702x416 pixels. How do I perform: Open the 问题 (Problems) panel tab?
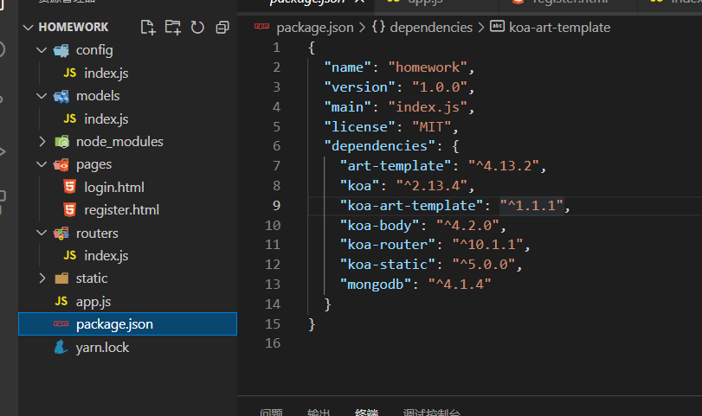click(271, 413)
